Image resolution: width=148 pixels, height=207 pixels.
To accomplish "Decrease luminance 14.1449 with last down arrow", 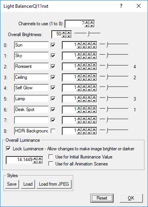I will [40, 162].
